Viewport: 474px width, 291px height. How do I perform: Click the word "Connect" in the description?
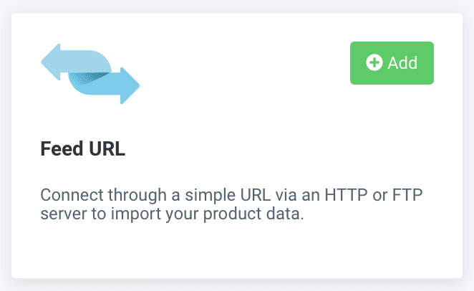tap(67, 196)
